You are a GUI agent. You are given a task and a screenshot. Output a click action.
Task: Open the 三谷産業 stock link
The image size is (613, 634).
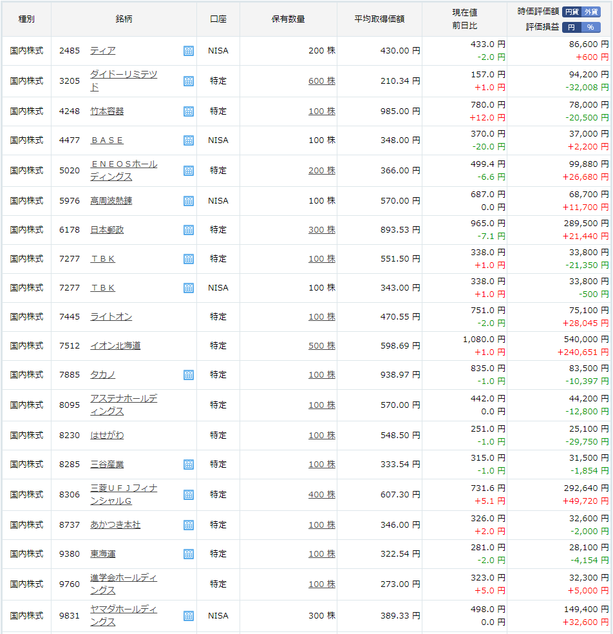tap(107, 465)
